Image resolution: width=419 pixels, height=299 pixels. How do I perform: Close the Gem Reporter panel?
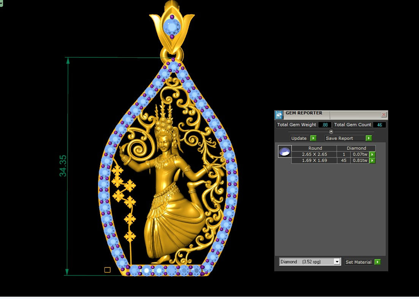pyautogui.click(x=384, y=115)
